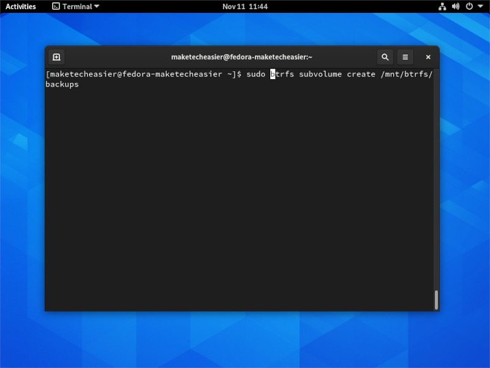Click the highlighted cursor on btrfs
490x368 pixels.
[272, 74]
